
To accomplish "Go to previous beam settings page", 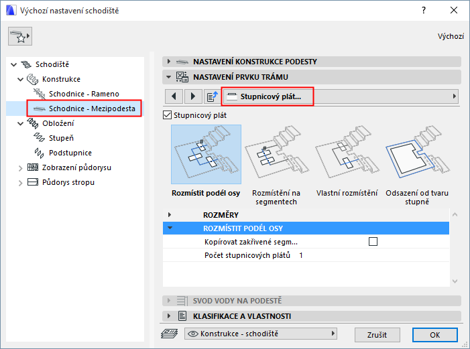I will (x=174, y=96).
